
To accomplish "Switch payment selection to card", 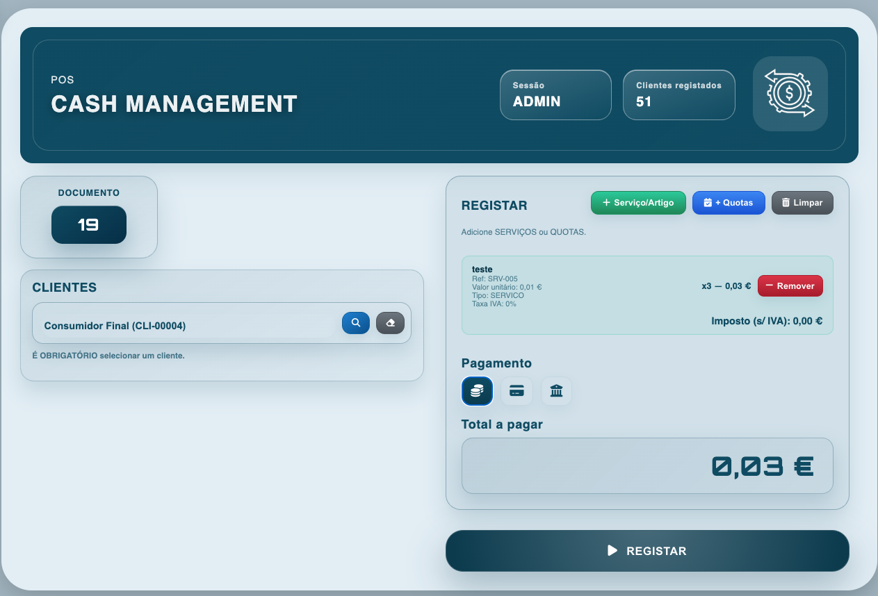I will point(517,391).
